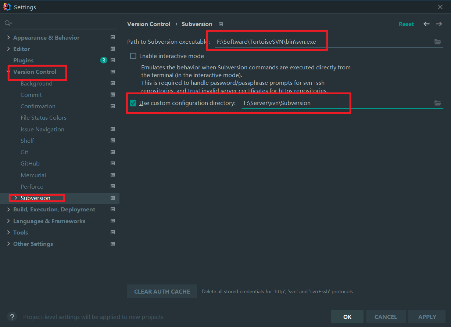Click project-level icon beside Commit
Viewport: 451px width, 327px height.
(112, 95)
